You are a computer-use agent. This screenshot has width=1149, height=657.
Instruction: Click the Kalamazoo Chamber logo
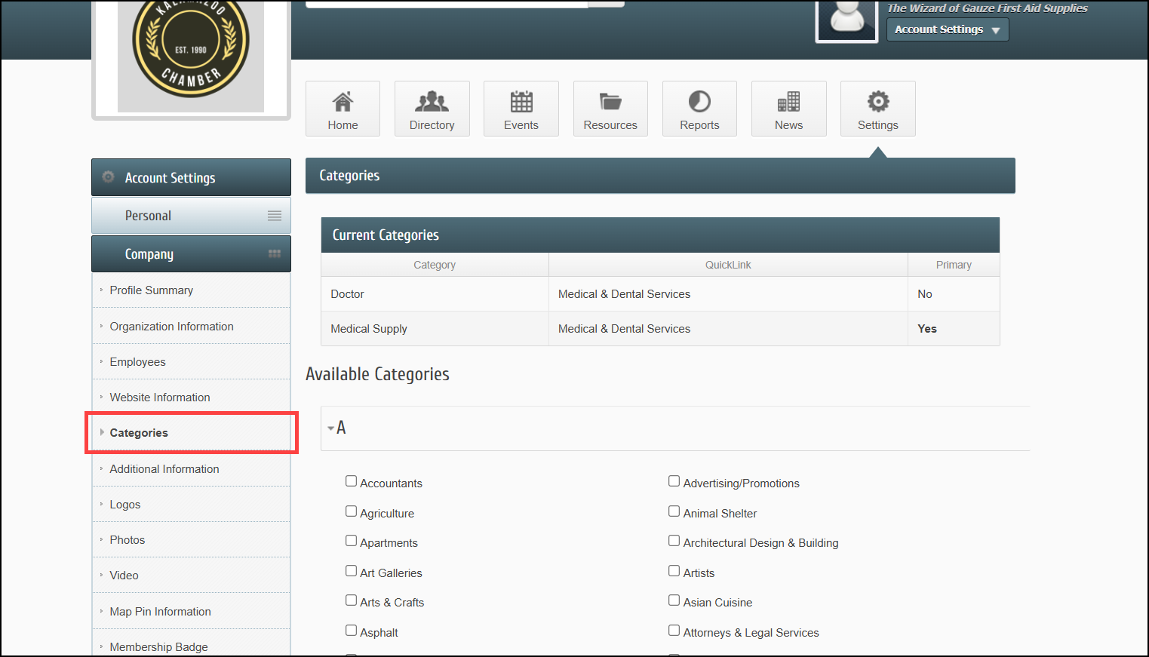click(x=191, y=53)
